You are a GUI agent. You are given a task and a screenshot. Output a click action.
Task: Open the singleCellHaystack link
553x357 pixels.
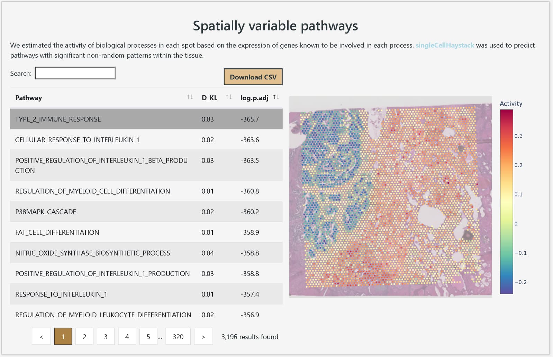click(x=445, y=45)
